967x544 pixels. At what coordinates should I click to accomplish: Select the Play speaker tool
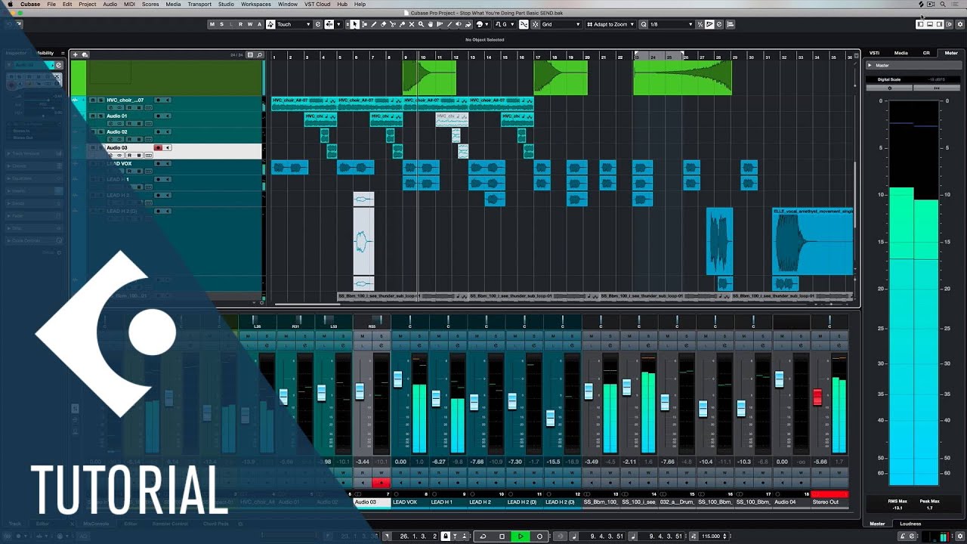pos(459,24)
